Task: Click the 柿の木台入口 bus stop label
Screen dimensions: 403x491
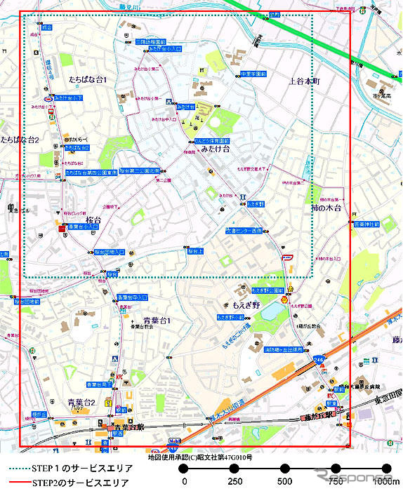Action: coord(329,259)
